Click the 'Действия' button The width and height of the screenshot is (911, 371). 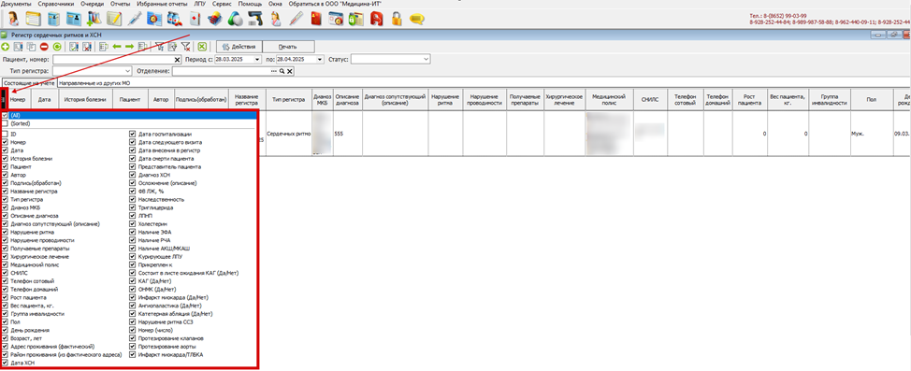(239, 47)
